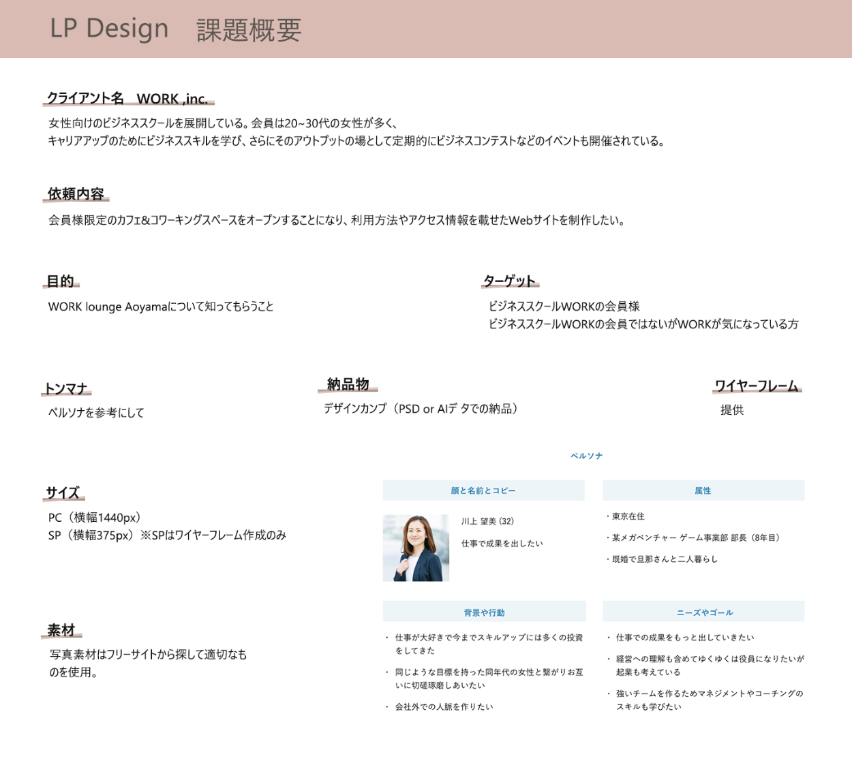Select the 依頼内容 section heading
852x763 pixels.
point(76,194)
